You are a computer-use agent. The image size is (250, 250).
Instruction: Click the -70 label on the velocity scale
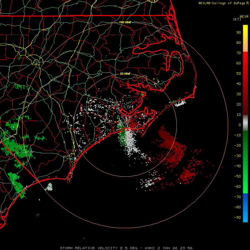click(237, 197)
